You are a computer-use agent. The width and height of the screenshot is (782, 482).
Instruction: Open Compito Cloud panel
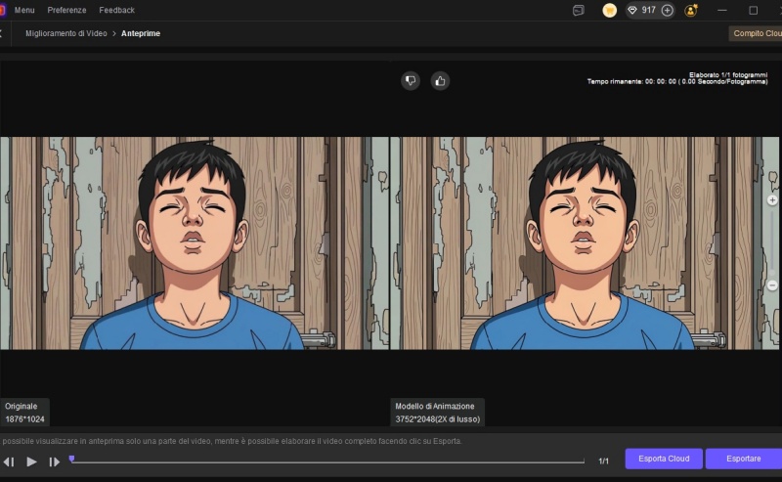757,33
